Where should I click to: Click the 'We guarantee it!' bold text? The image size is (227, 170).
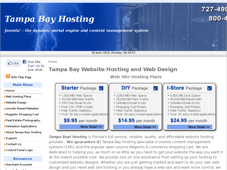click(x=84, y=142)
